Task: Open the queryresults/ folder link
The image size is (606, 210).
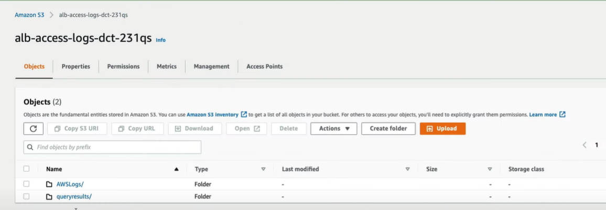Action: click(74, 197)
